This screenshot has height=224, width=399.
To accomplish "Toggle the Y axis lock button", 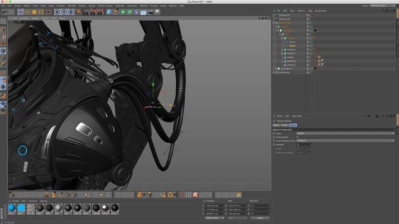I will tap(64, 12).
